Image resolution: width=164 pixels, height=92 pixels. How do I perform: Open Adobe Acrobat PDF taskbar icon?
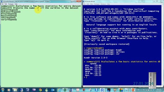coord(78,90)
